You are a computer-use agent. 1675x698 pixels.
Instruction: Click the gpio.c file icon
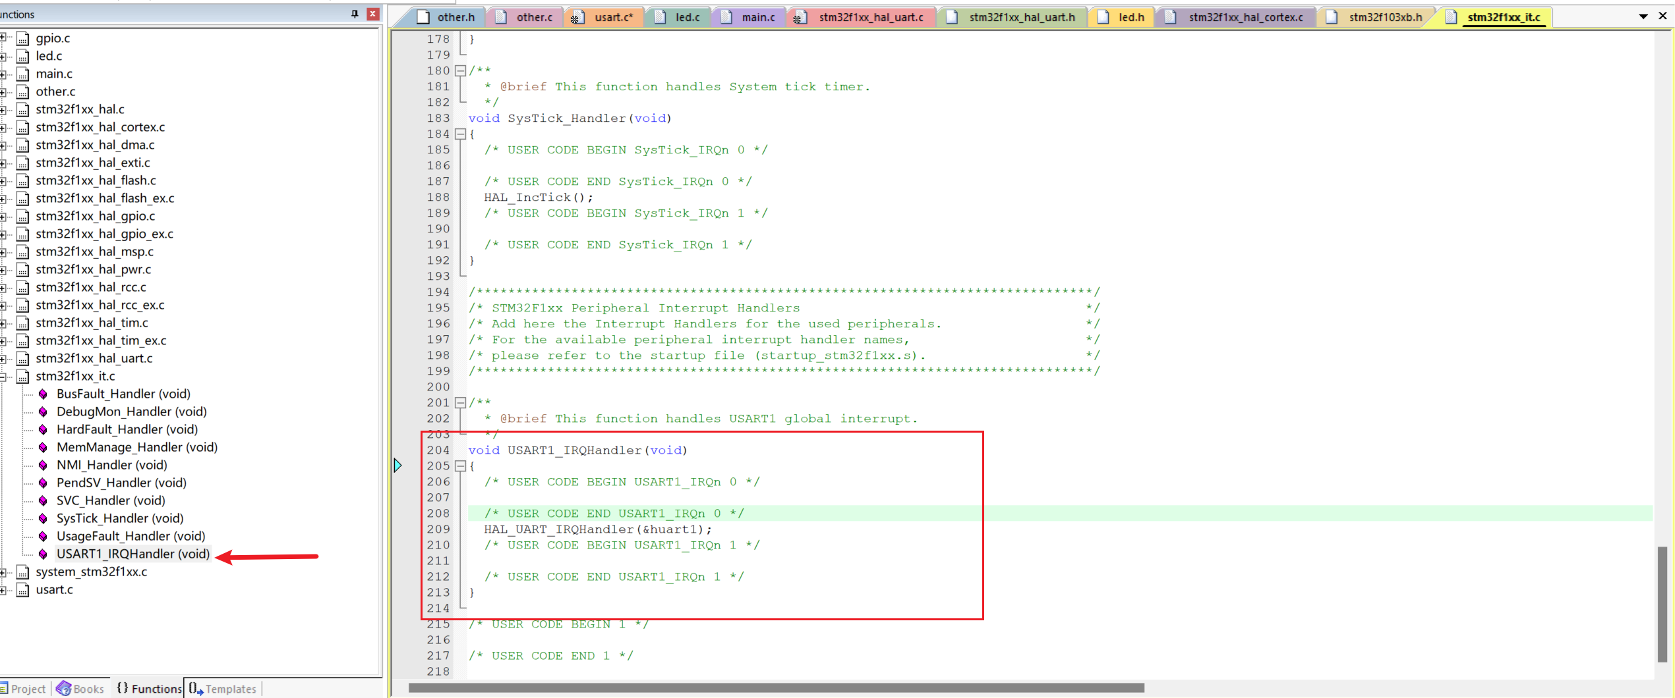23,38
